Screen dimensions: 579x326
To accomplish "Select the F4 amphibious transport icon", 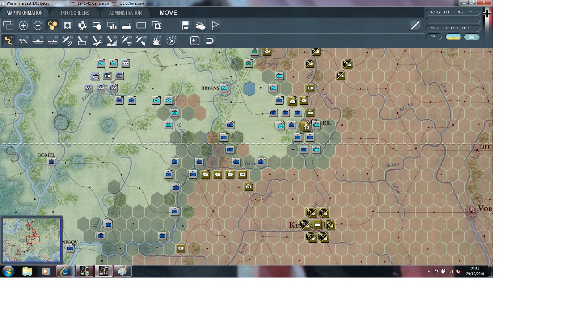I will 53,41.
